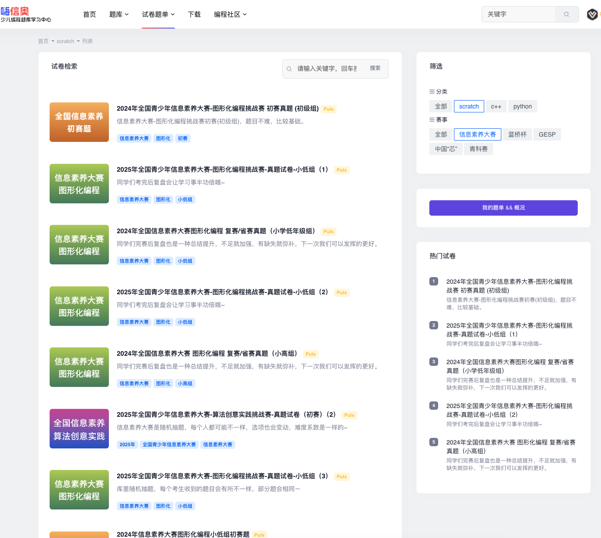Open 2025年 真题试卷-小低组（1）title in list
The height and width of the screenshot is (538, 601).
point(224,170)
